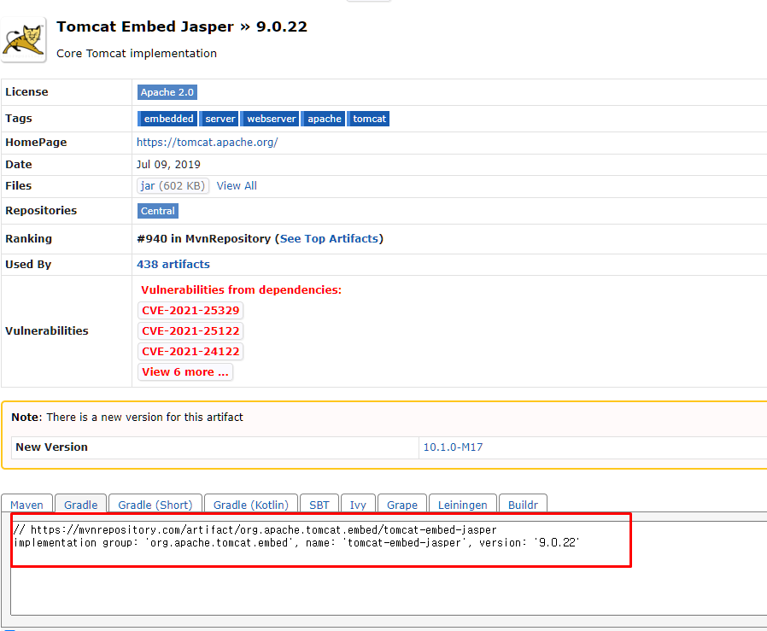The height and width of the screenshot is (631, 767).
Task: Click View All files link
Action: (x=237, y=186)
